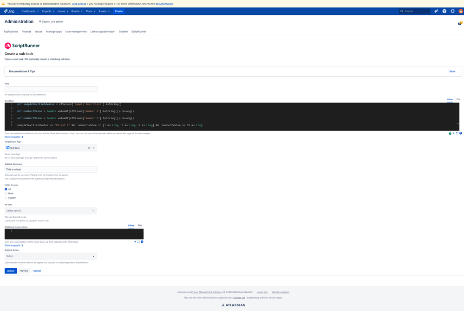Click arrow icon below Additional issue actions

pyautogui.click(x=135, y=242)
